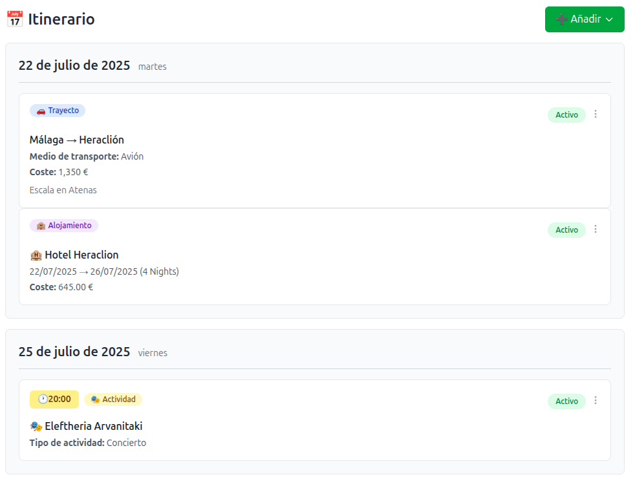Open the Eleftheria Arvanitaki activity title
Viewport: 635px width, 479px height.
[93, 426]
